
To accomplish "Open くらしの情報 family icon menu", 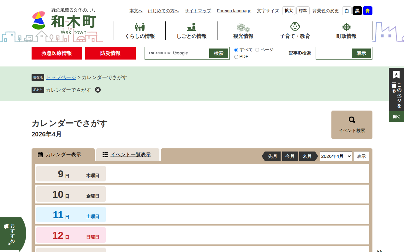I will pos(140,27).
